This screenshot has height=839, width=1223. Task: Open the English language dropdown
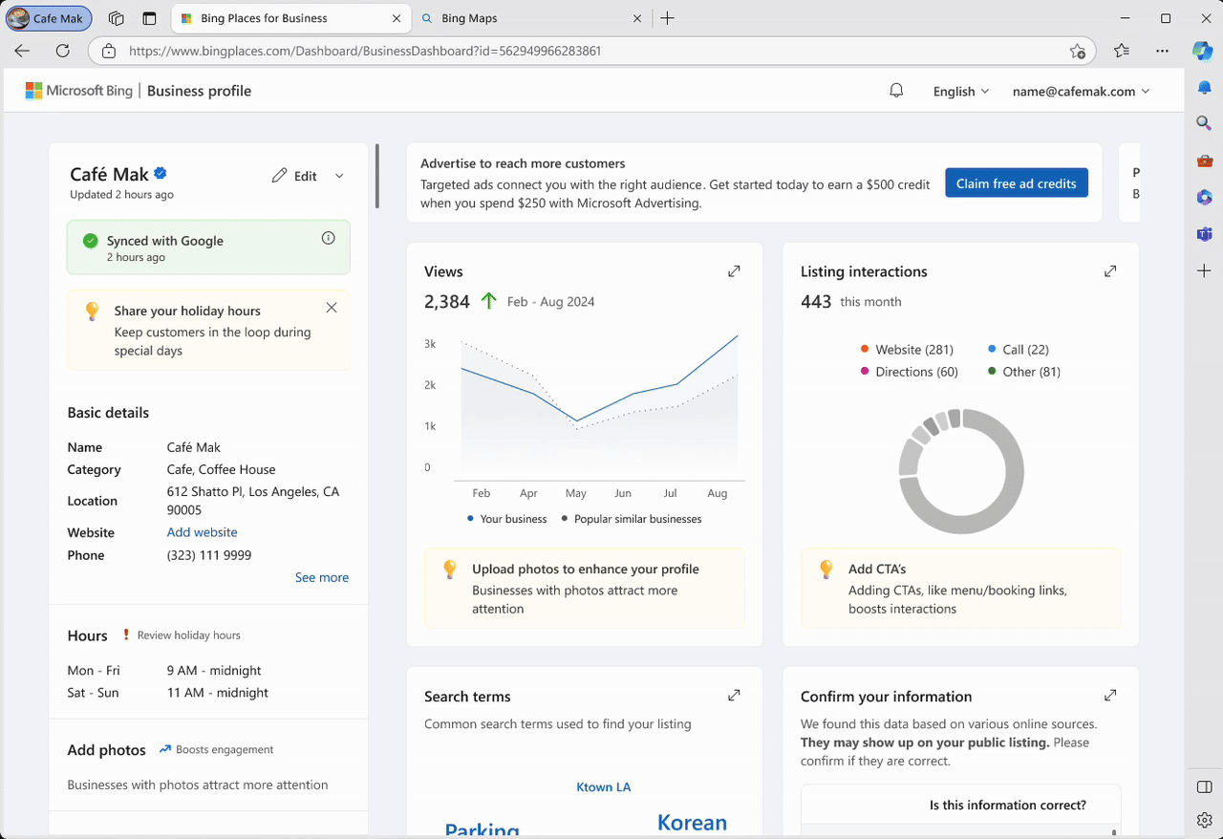pos(960,91)
